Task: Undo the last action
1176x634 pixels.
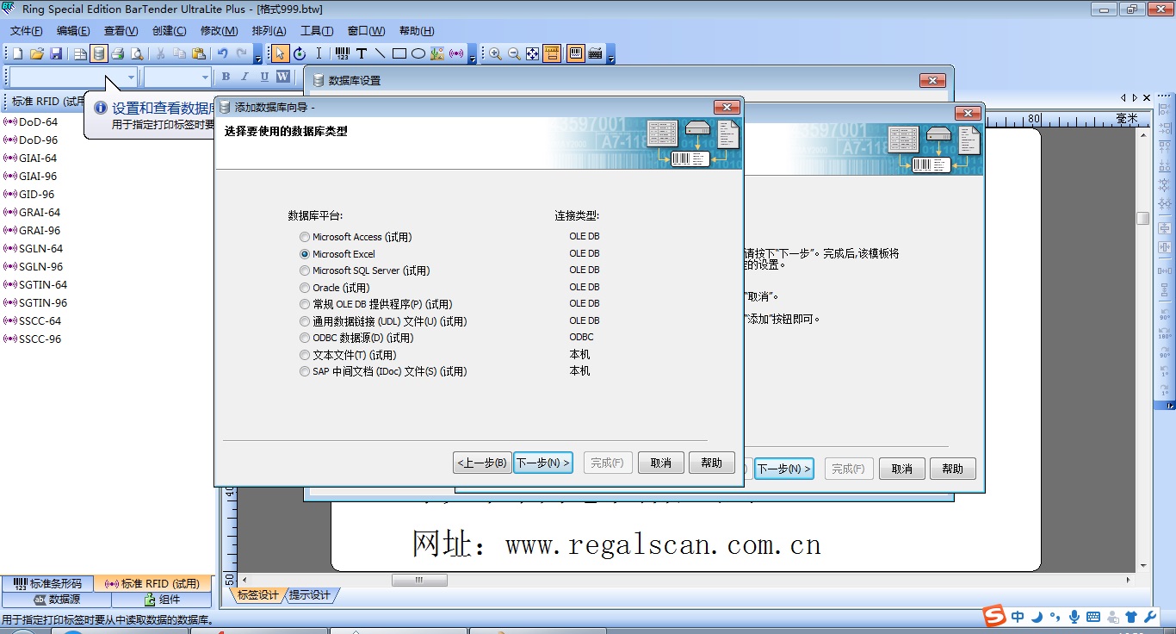Action: [x=223, y=53]
